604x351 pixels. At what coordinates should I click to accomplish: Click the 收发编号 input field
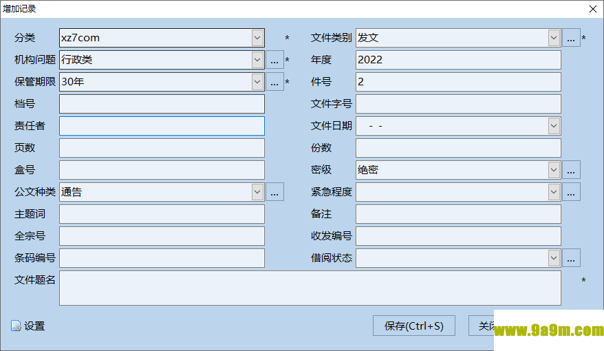(x=458, y=236)
